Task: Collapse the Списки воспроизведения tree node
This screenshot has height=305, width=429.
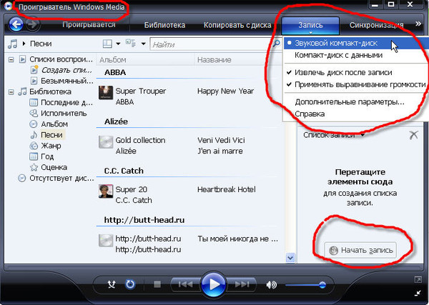Action: (11, 59)
